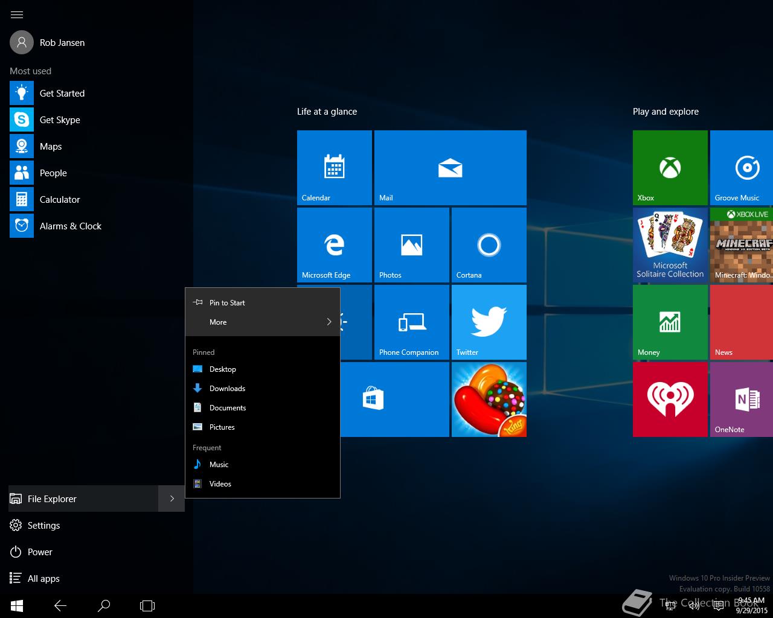
Task: Open the Groove Music tile
Action: click(742, 168)
